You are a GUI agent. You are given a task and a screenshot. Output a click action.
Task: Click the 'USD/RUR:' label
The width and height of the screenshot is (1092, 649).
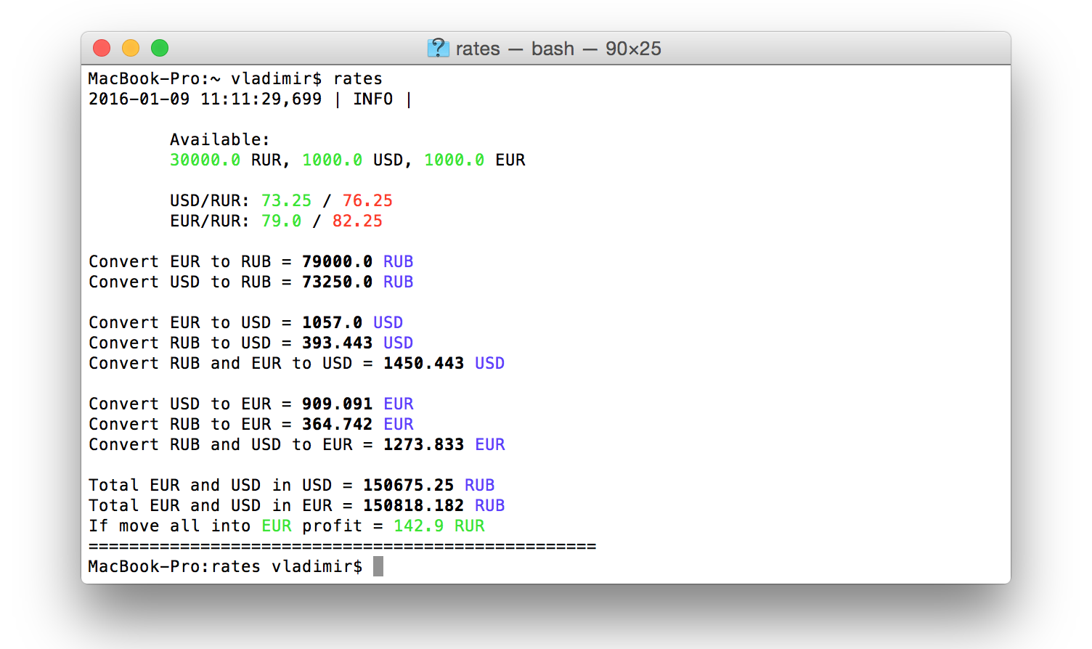(x=210, y=200)
